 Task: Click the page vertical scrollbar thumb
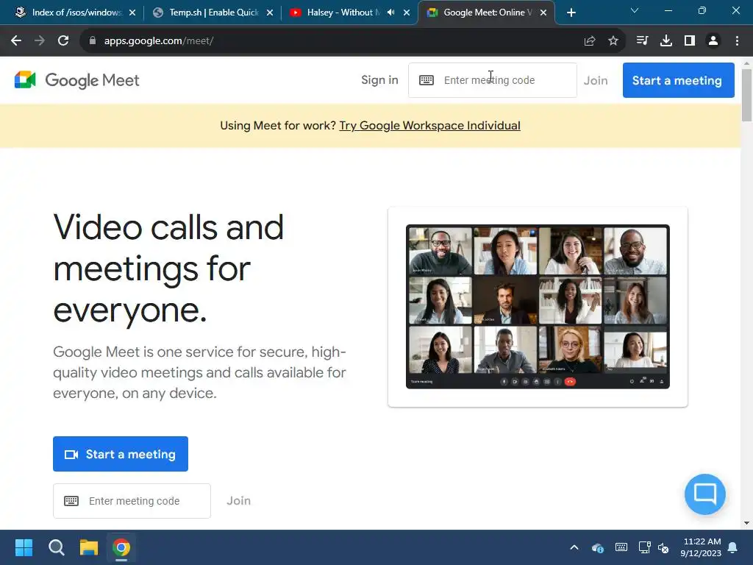coord(747,95)
